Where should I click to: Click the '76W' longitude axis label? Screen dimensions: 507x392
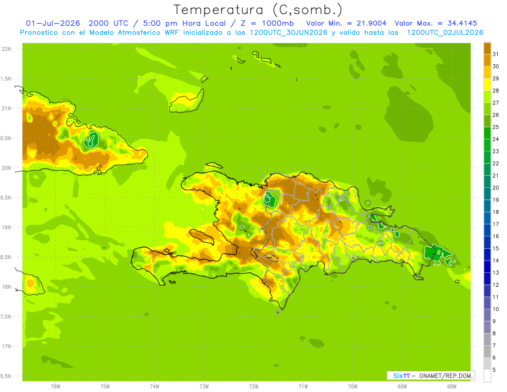55,387
